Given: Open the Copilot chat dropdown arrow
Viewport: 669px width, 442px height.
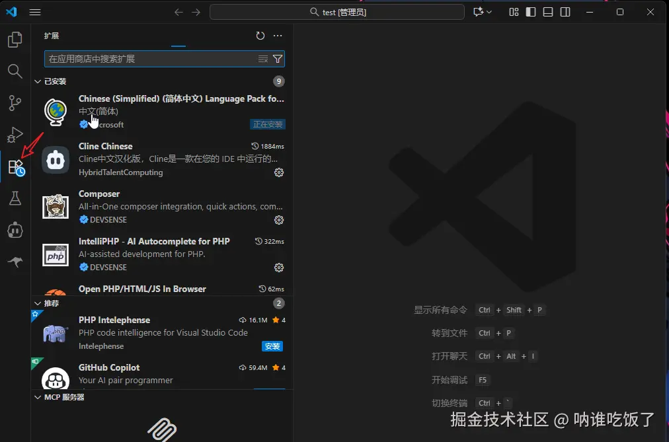Looking at the screenshot, I should (x=489, y=12).
